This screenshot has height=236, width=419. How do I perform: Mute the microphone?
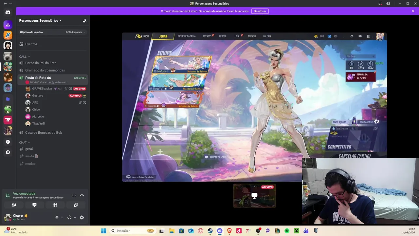57,217
